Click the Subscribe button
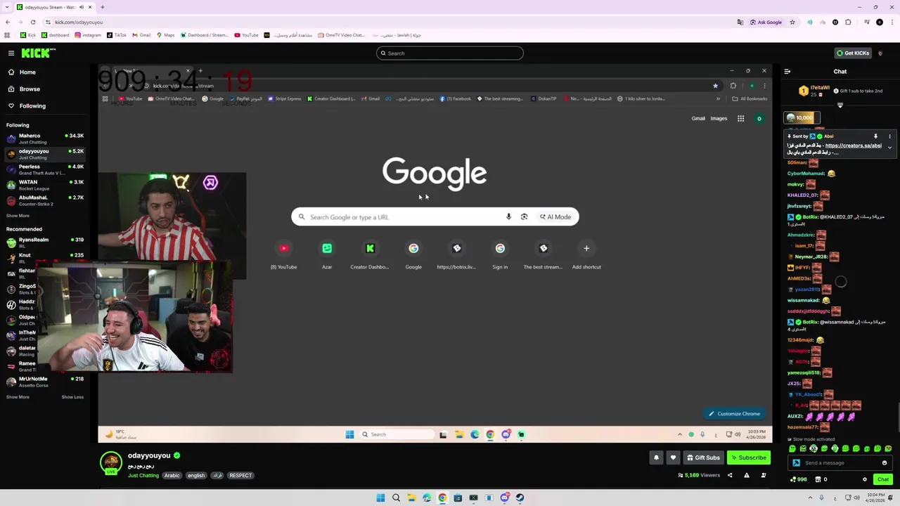This screenshot has width=900, height=506. coord(749,458)
